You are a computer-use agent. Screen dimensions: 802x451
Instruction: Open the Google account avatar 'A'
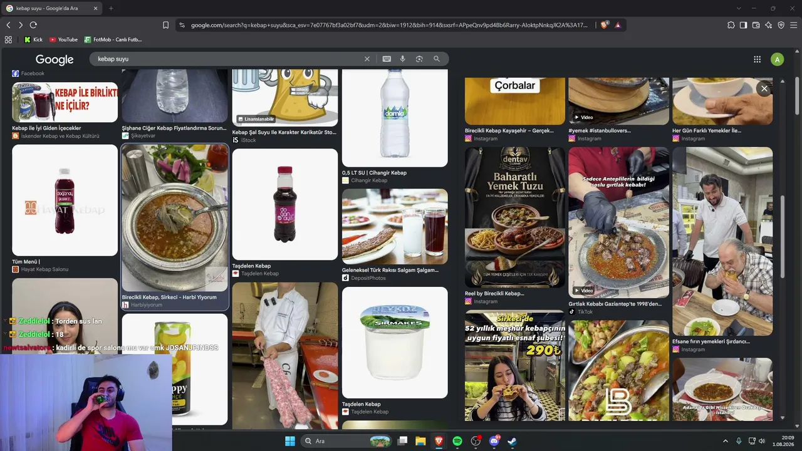click(x=777, y=60)
